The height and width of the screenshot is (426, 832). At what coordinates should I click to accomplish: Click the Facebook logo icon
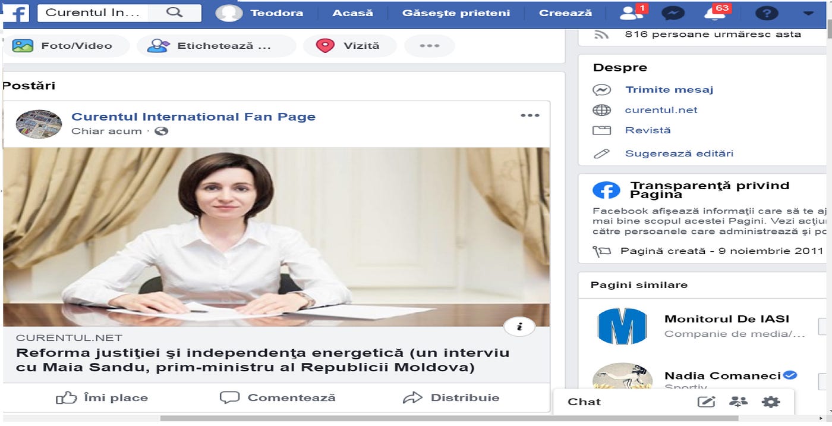click(x=16, y=12)
